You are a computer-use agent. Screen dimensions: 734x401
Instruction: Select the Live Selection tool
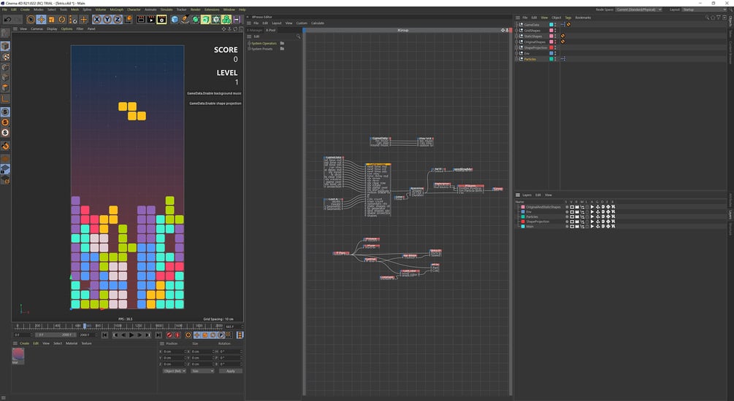click(x=31, y=20)
